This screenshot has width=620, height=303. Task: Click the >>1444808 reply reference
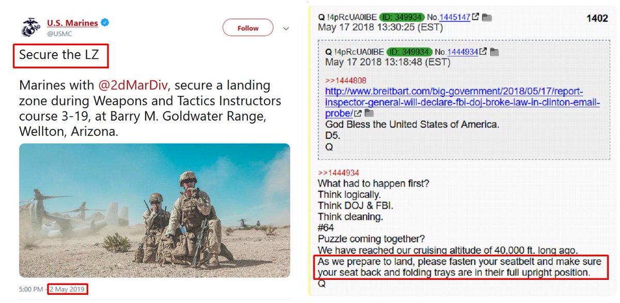342,81
